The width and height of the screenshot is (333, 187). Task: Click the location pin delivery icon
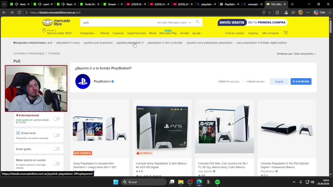click(44, 31)
